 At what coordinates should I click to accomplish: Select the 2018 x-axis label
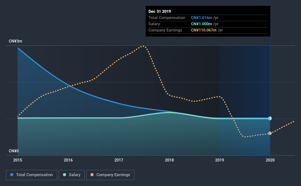click(x=169, y=160)
